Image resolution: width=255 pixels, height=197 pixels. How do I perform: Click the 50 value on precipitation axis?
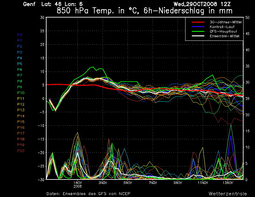248,18
